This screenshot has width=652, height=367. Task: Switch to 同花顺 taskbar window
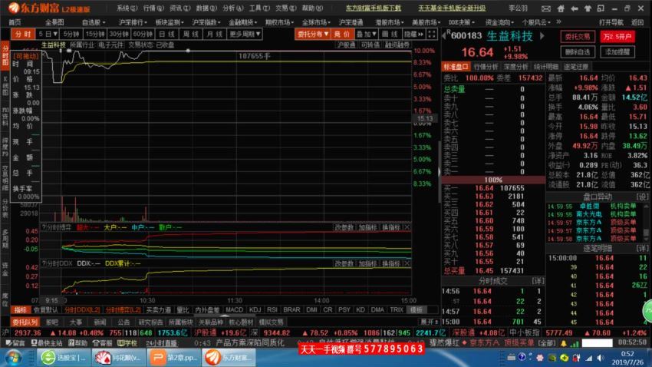[118, 358]
